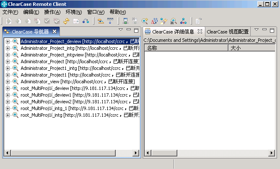Screen dimensions: 280x169
Task: Sort by the 名称 column header
Action: tap(186, 48)
